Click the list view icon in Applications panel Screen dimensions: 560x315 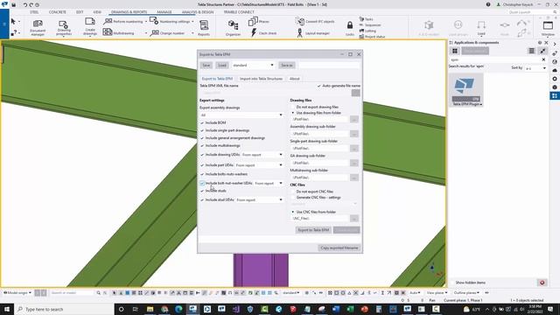(x=531, y=51)
